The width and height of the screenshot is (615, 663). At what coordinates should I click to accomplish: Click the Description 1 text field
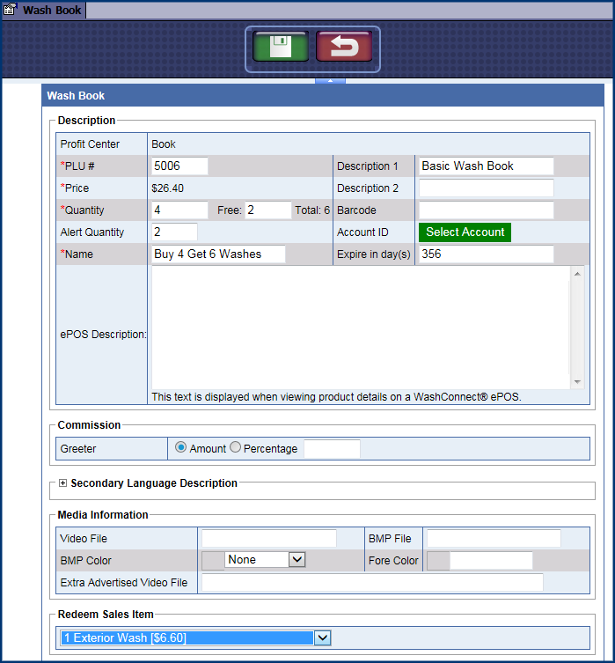pyautogui.click(x=486, y=166)
